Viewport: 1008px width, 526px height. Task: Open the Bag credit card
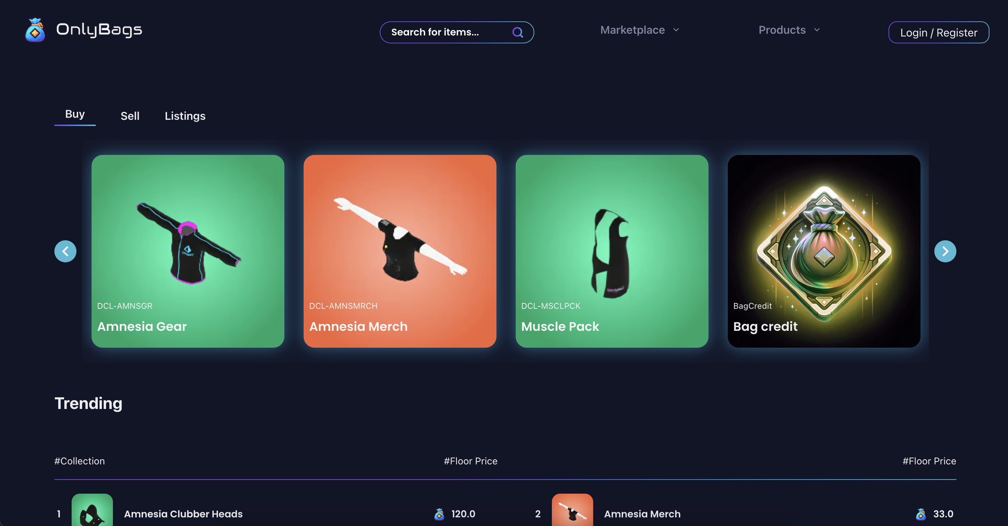824,251
